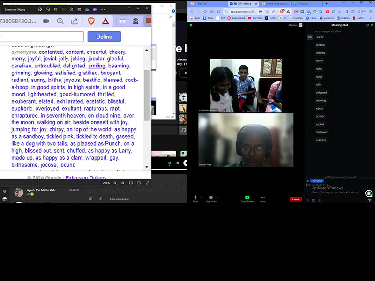Open a new browser tab with plus
This screenshot has width=375, height=281.
326,4
